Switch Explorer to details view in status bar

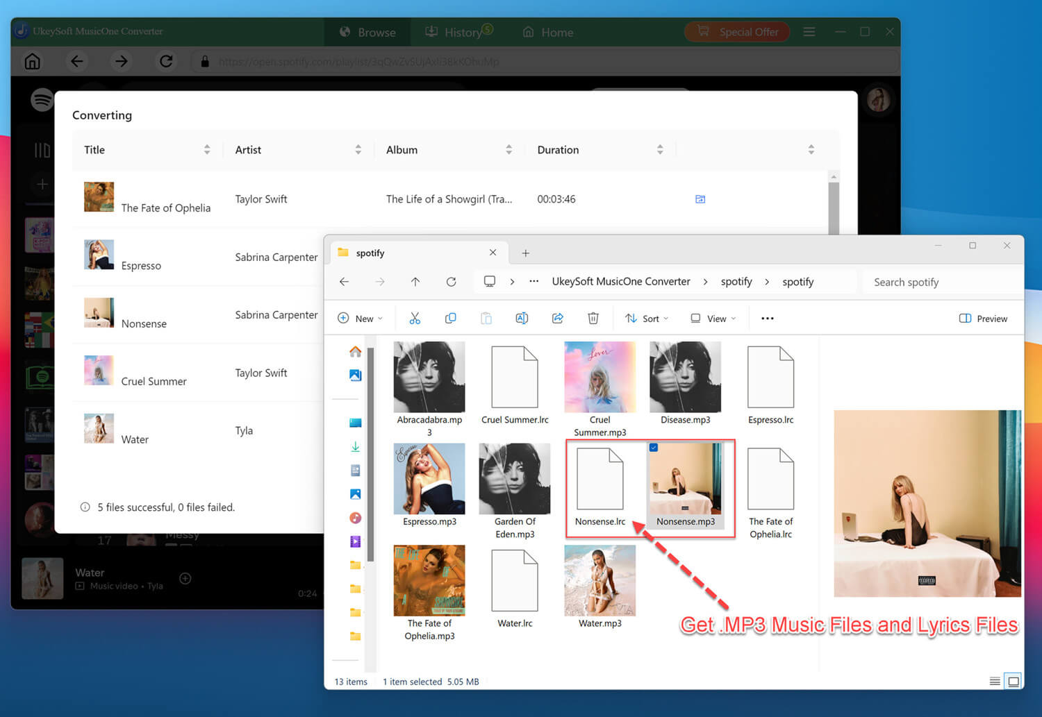click(995, 682)
